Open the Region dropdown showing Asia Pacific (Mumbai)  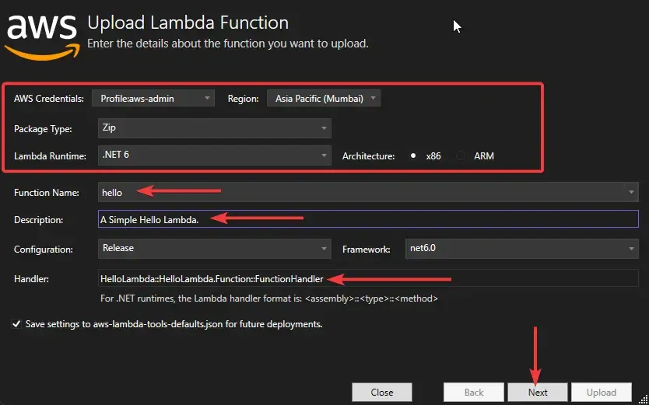[323, 99]
